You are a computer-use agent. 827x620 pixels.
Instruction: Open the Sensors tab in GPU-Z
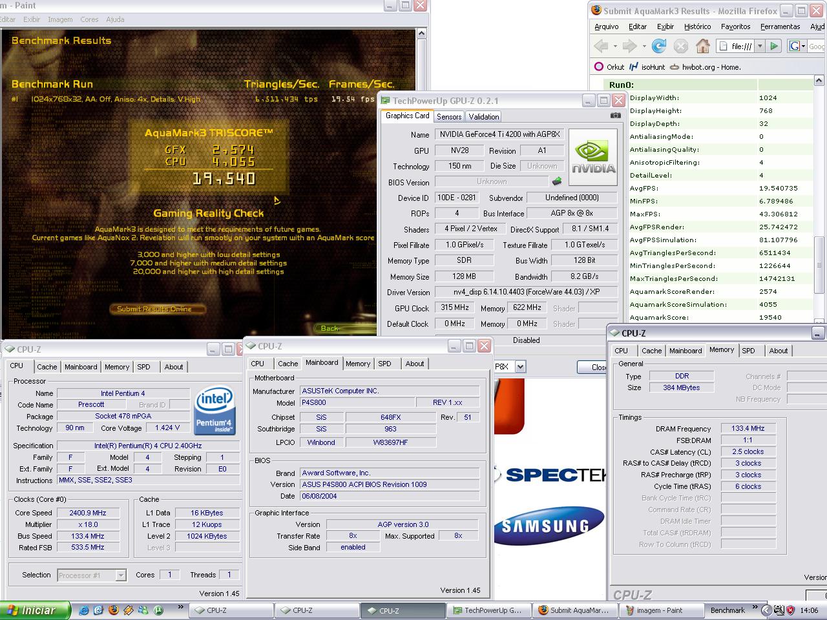449,117
